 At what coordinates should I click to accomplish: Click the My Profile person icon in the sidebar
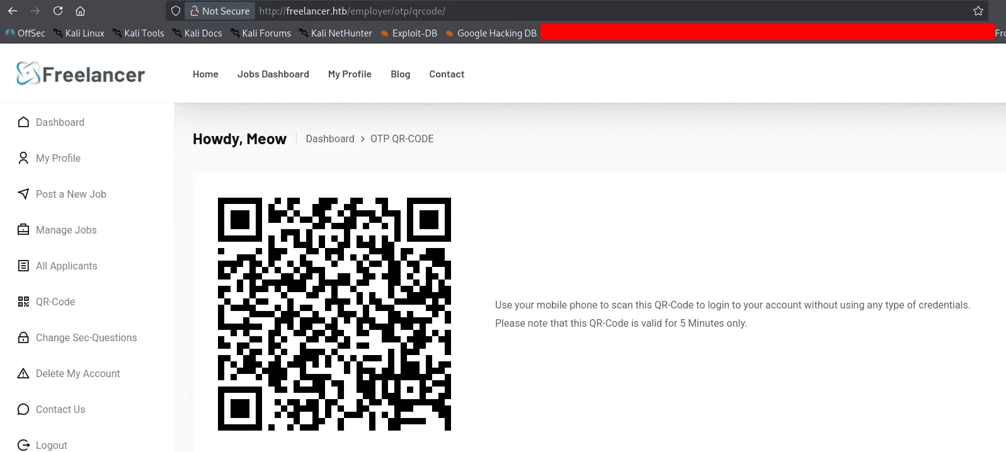tap(23, 158)
